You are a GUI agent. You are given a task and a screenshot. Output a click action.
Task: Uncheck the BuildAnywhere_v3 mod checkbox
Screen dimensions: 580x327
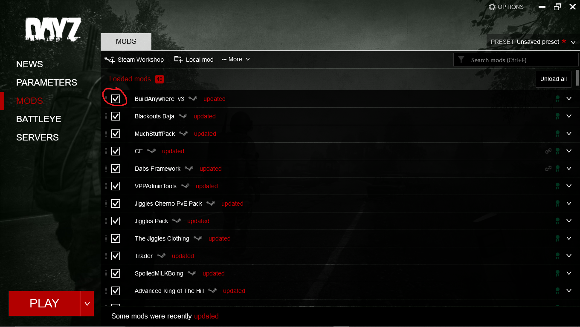pos(116,99)
